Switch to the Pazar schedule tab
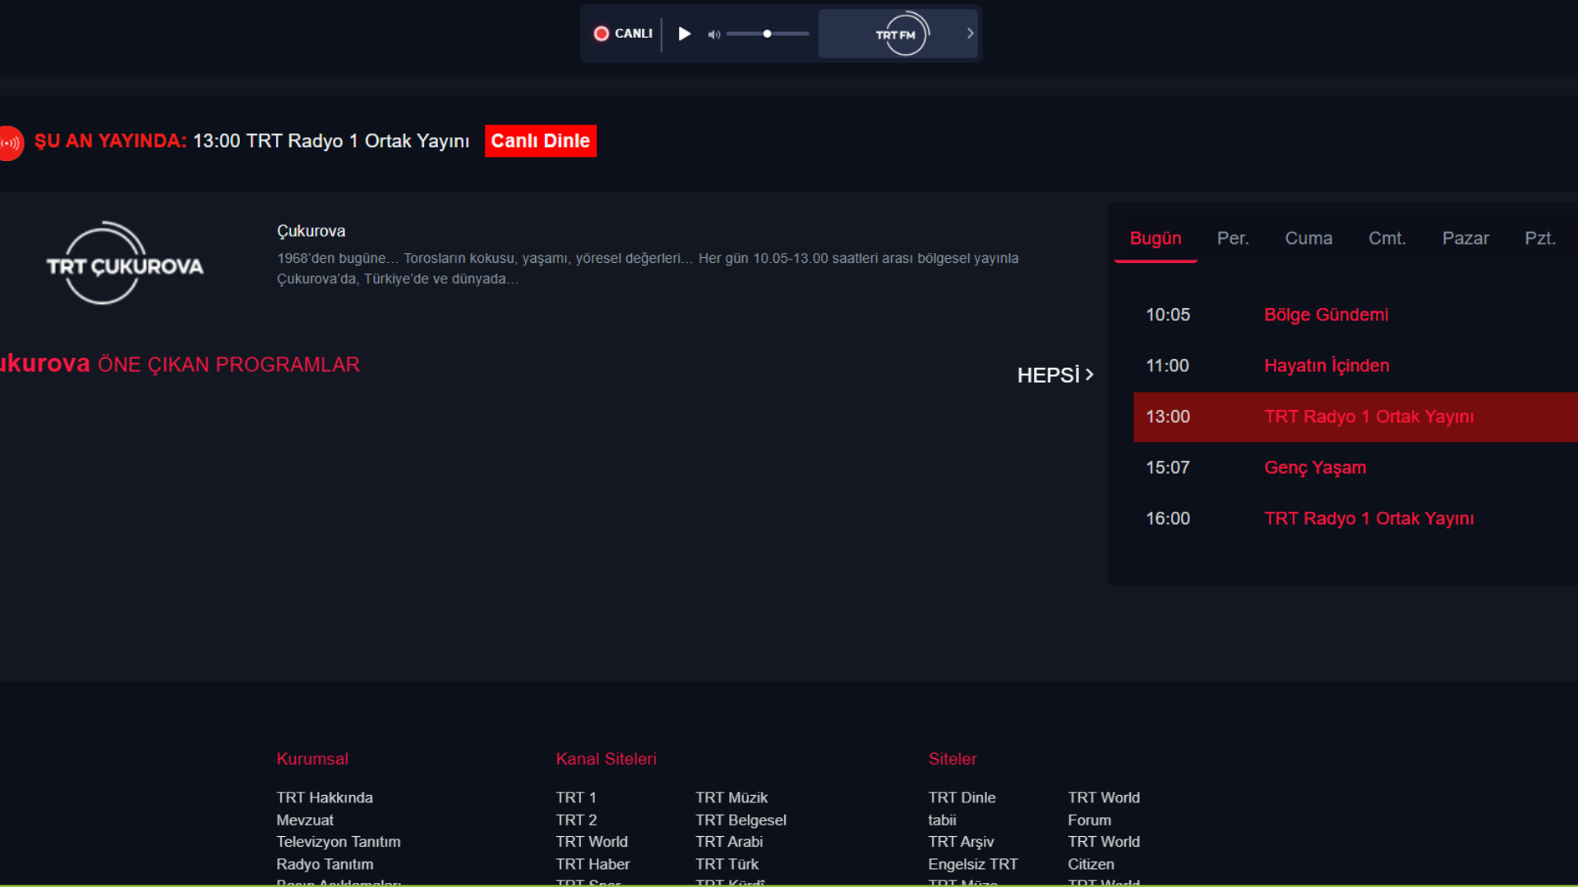The image size is (1578, 887). 1465,238
